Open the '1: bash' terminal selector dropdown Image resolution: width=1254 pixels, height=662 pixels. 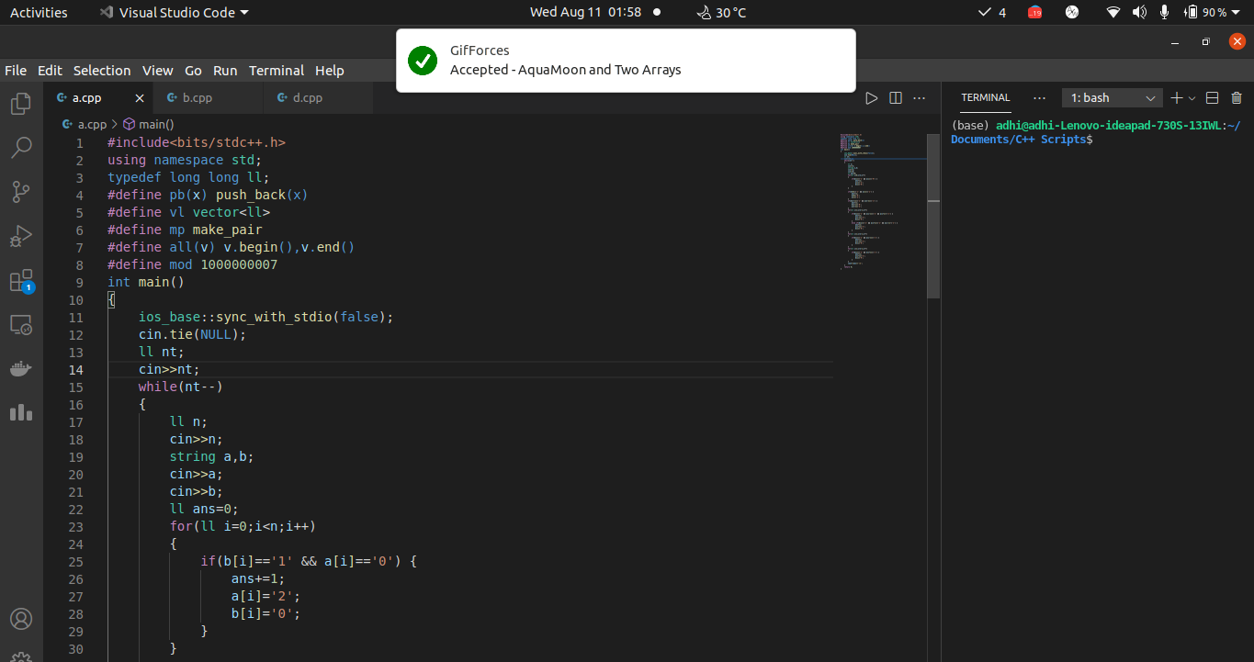click(1112, 98)
